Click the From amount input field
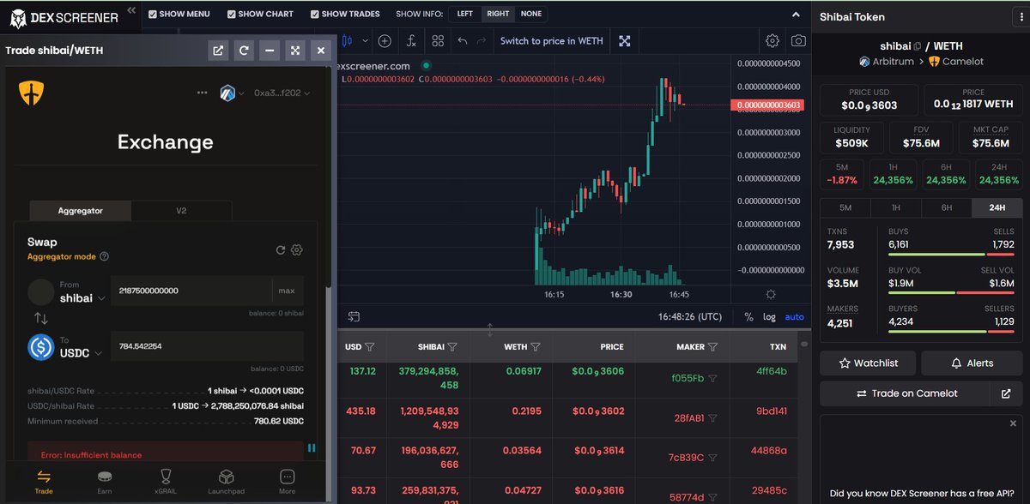 191,291
